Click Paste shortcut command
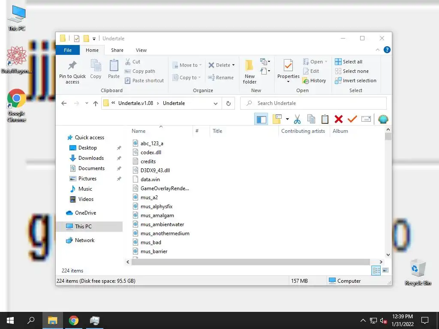The width and height of the screenshot is (439, 329). tap(144, 81)
